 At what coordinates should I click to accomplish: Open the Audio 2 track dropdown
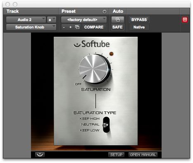click(26, 20)
